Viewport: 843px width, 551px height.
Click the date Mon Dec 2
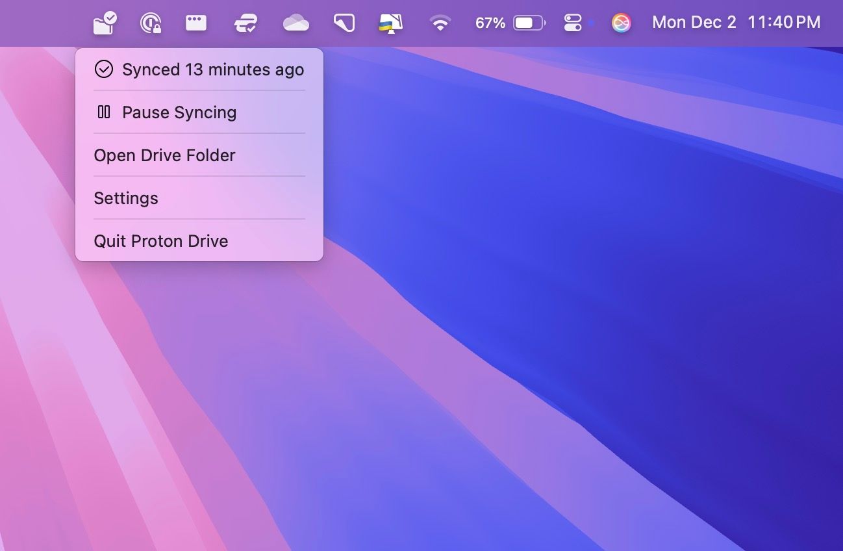[x=694, y=23]
